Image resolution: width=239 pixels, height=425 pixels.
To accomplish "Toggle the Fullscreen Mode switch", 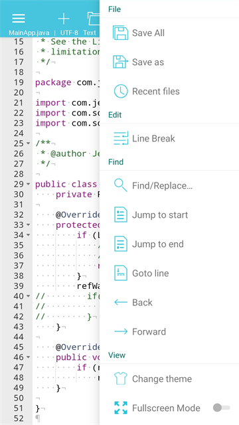I will point(221,408).
